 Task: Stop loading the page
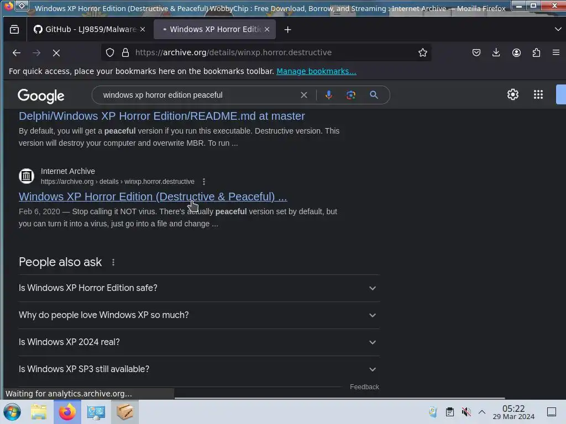(x=56, y=53)
